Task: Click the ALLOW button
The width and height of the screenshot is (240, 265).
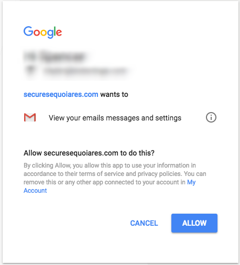Action: pos(194,223)
